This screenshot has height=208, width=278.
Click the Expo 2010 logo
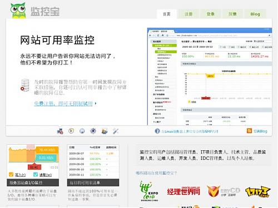[149, 191]
